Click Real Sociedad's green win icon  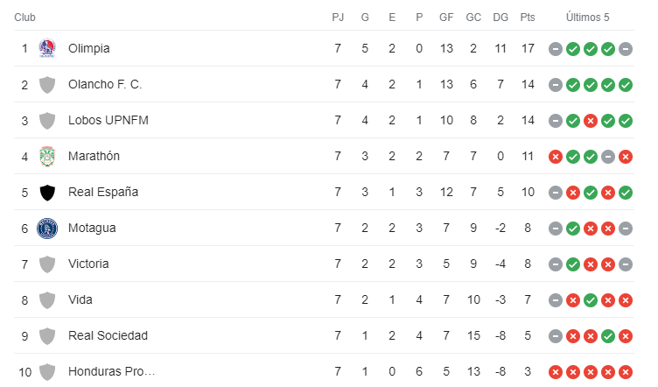tap(608, 336)
